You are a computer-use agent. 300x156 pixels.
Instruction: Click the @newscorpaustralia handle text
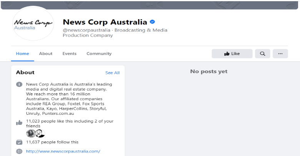tap(87, 30)
